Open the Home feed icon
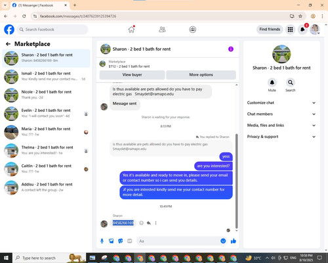Viewport: 328px width, 263px height. tap(131, 30)
